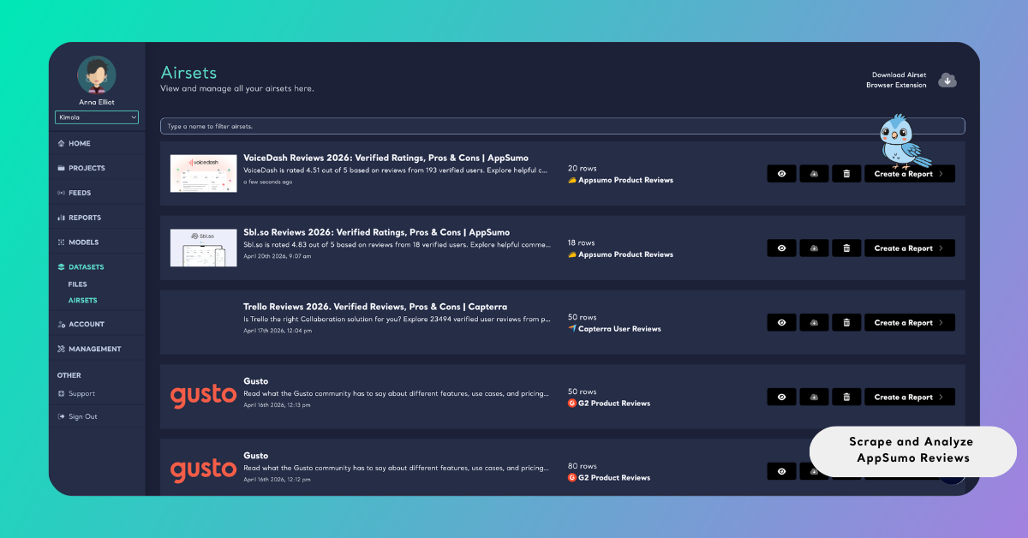Click Anna Elliot's profile avatar
Image resolution: width=1028 pixels, height=538 pixels.
97,75
